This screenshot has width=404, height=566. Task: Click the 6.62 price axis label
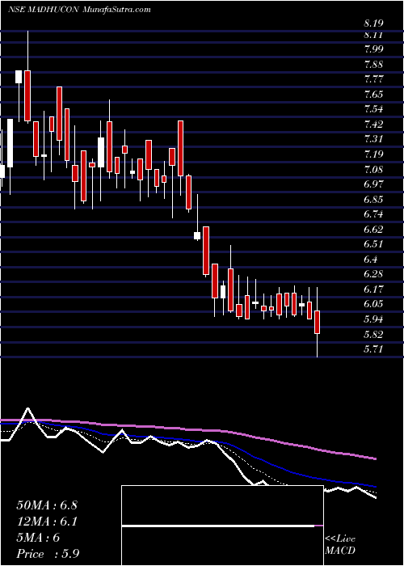tap(373, 230)
